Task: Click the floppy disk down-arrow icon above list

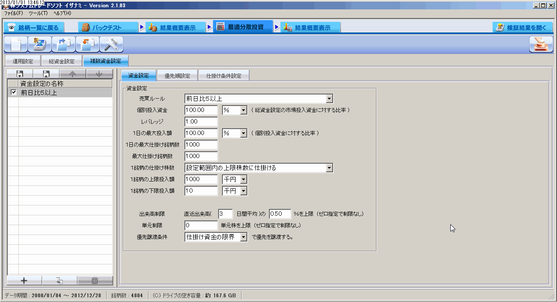Action: 20,74
